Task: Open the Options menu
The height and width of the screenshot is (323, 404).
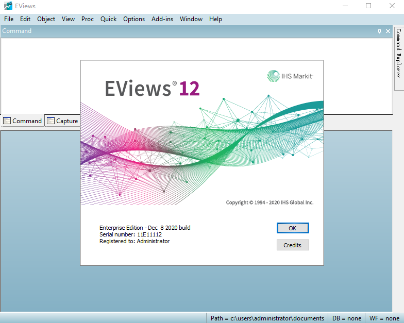Action: click(134, 19)
